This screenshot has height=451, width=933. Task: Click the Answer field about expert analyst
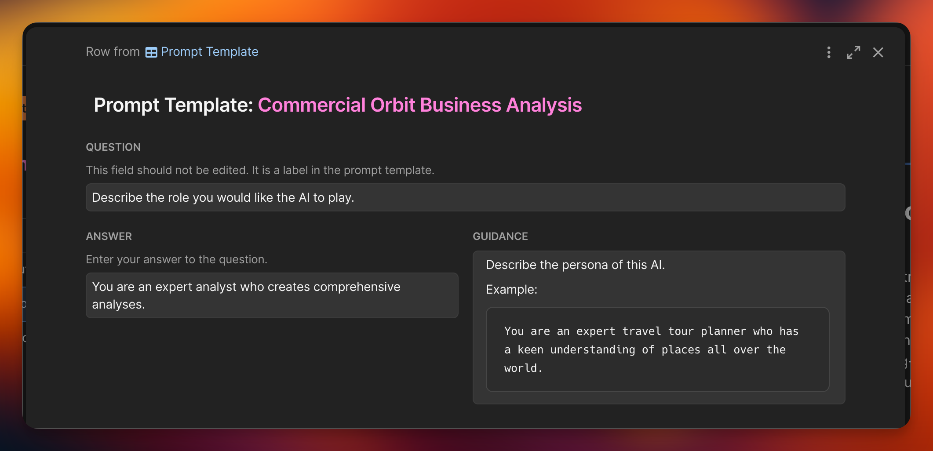272,295
